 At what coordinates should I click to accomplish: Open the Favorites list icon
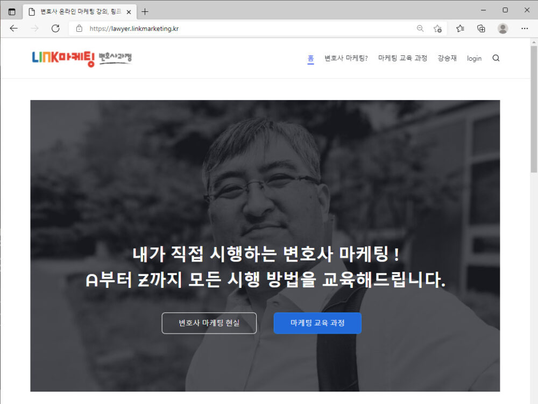(460, 29)
